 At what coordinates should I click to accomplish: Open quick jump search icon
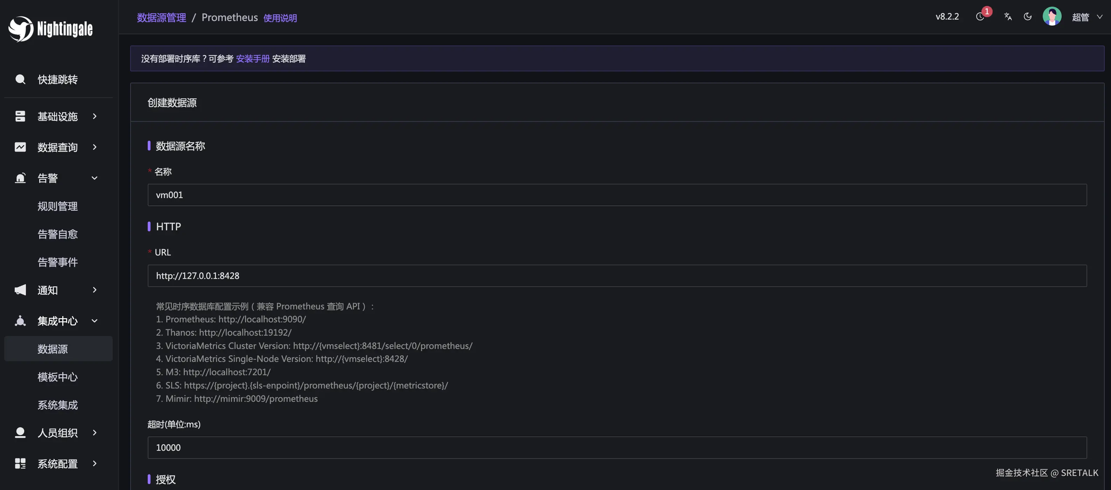coord(20,79)
